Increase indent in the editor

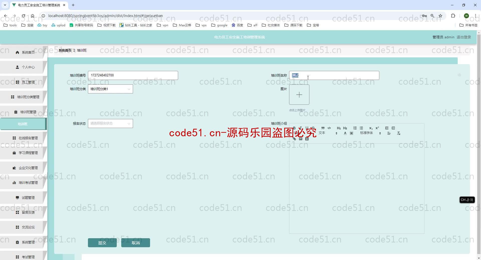point(393,128)
